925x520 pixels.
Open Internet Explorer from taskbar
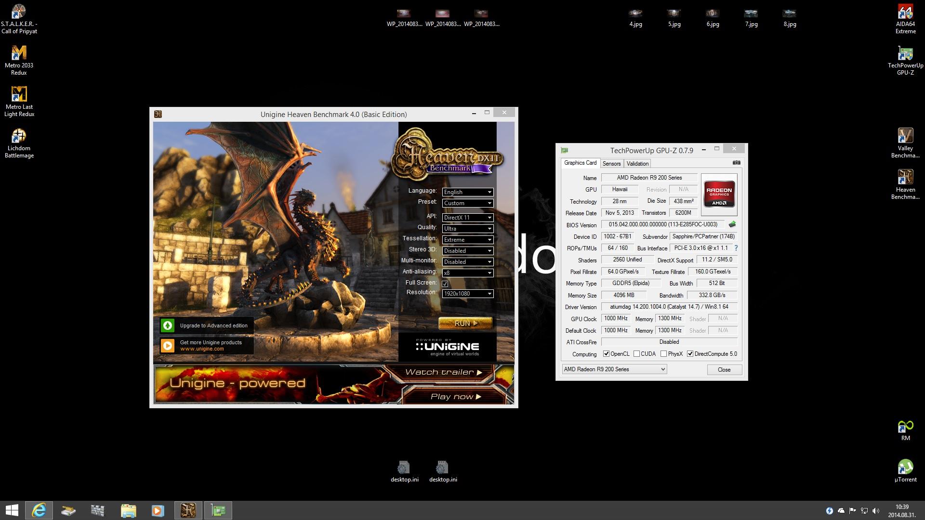point(39,510)
